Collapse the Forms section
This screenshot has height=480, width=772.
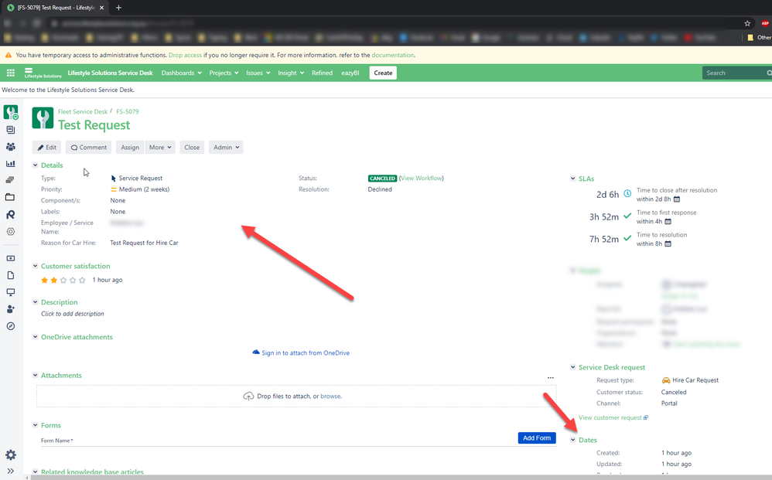click(35, 425)
